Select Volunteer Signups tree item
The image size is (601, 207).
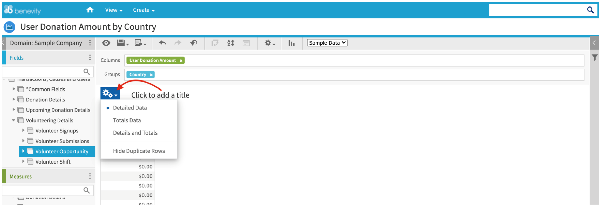coord(57,131)
